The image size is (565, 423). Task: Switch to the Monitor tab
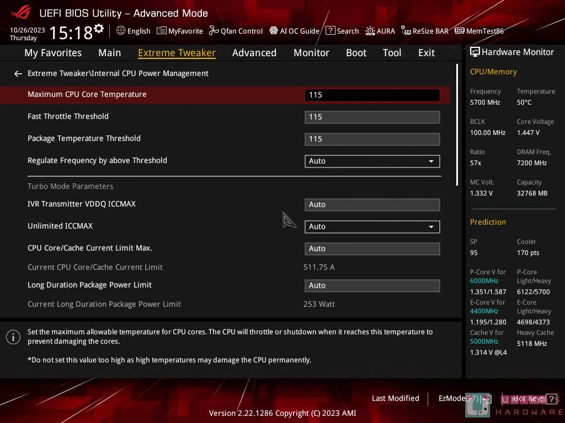pyautogui.click(x=311, y=53)
